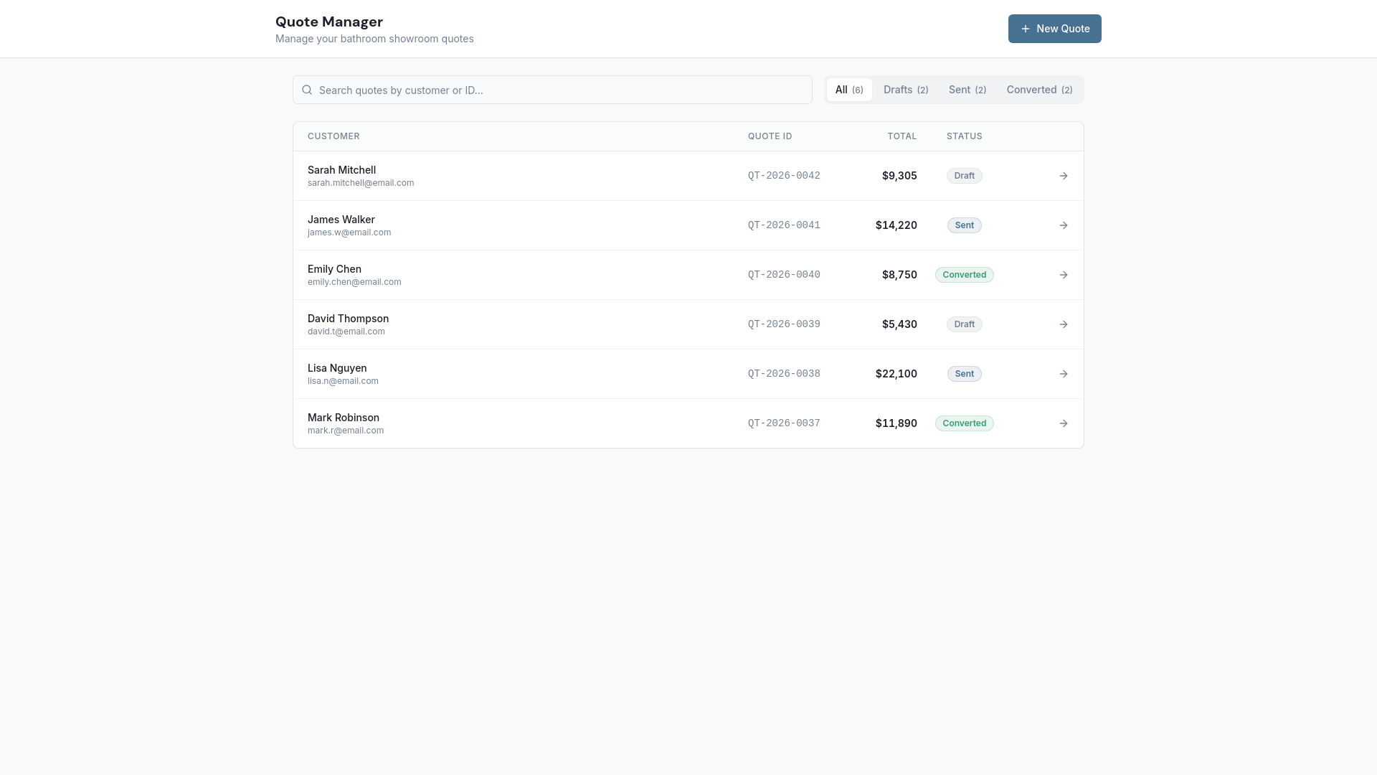Click arrow icon for Emily Chen row

click(x=1064, y=275)
